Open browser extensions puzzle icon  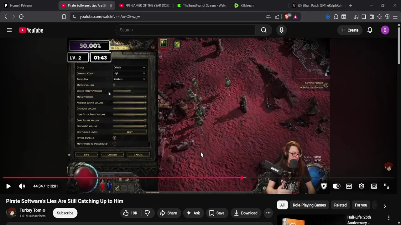336,17
